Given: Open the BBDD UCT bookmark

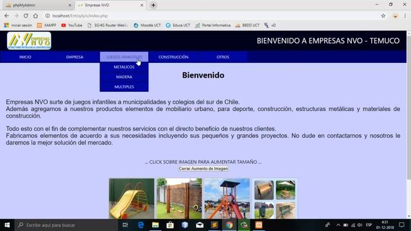Looking at the screenshot, I should pos(247,25).
